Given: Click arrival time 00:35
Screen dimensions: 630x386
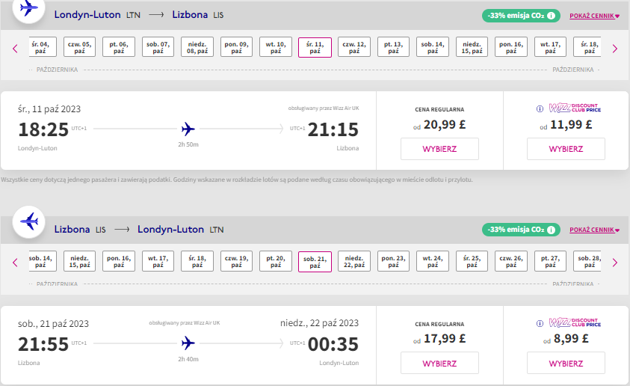Looking at the screenshot, I should [x=333, y=344].
